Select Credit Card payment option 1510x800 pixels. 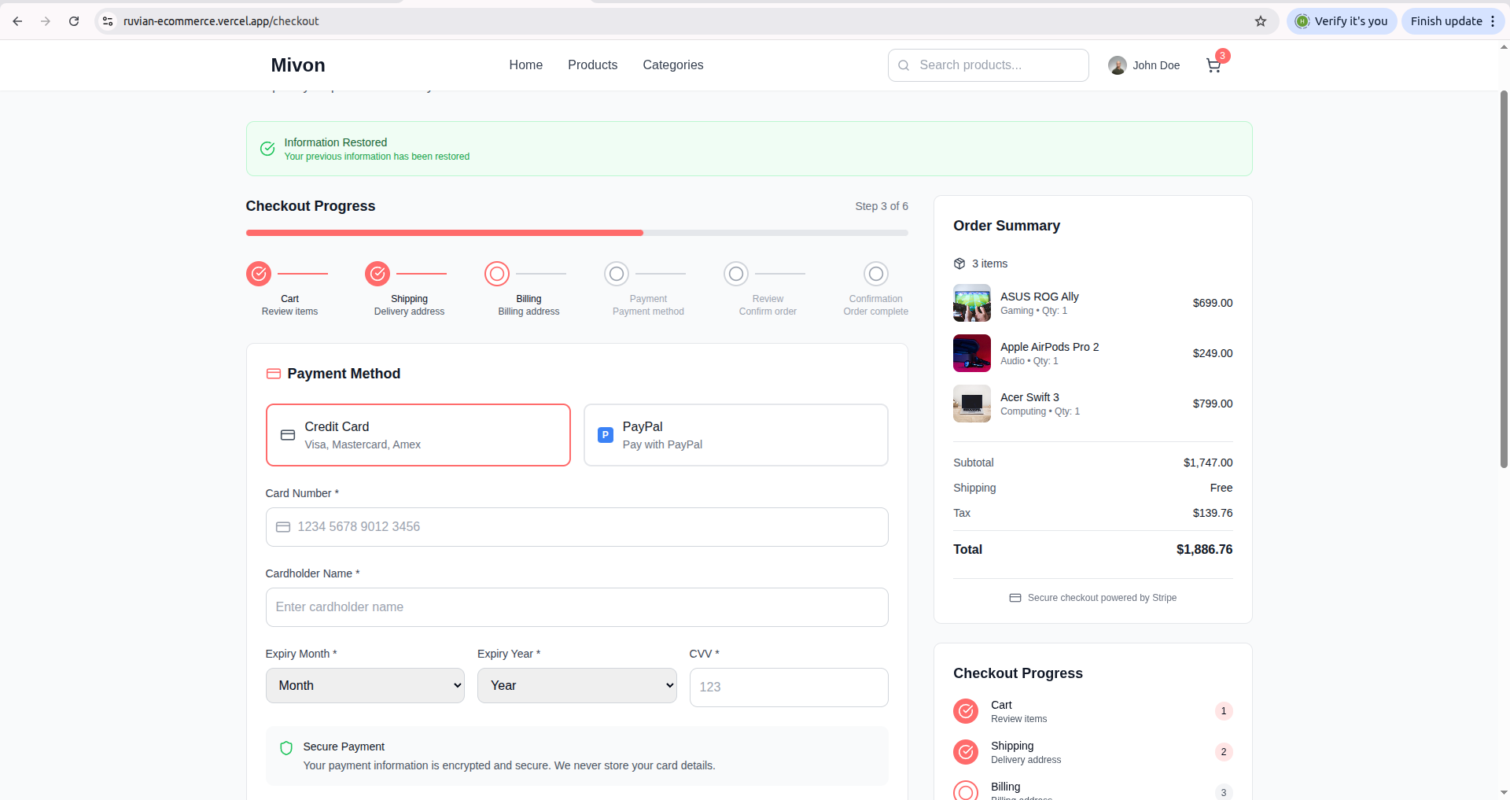tap(418, 435)
